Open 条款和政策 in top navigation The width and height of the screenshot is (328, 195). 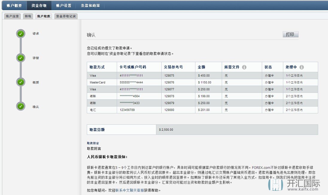(x=90, y=5)
